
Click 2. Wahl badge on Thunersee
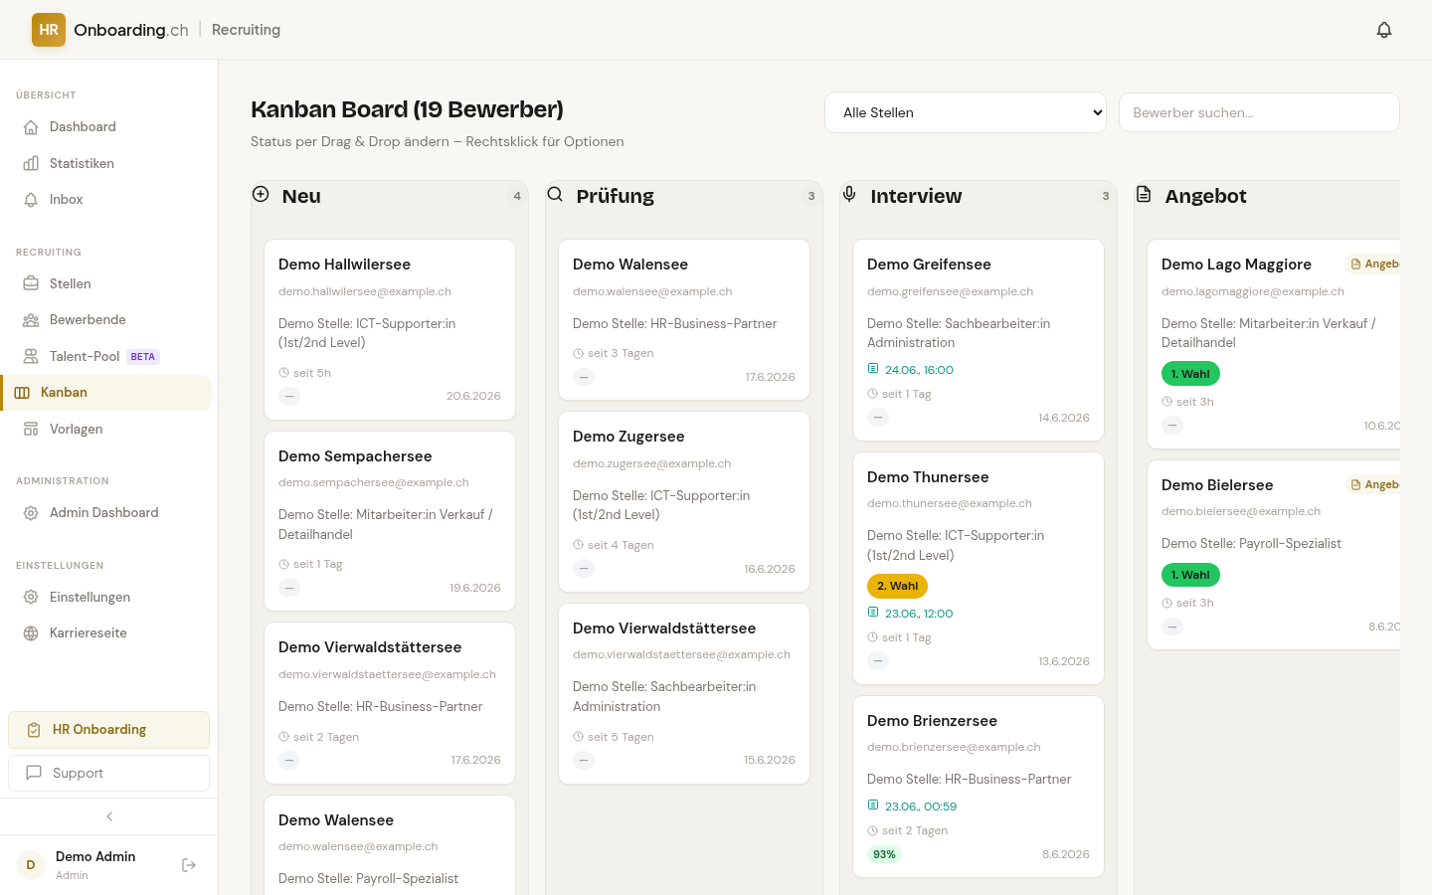(897, 586)
